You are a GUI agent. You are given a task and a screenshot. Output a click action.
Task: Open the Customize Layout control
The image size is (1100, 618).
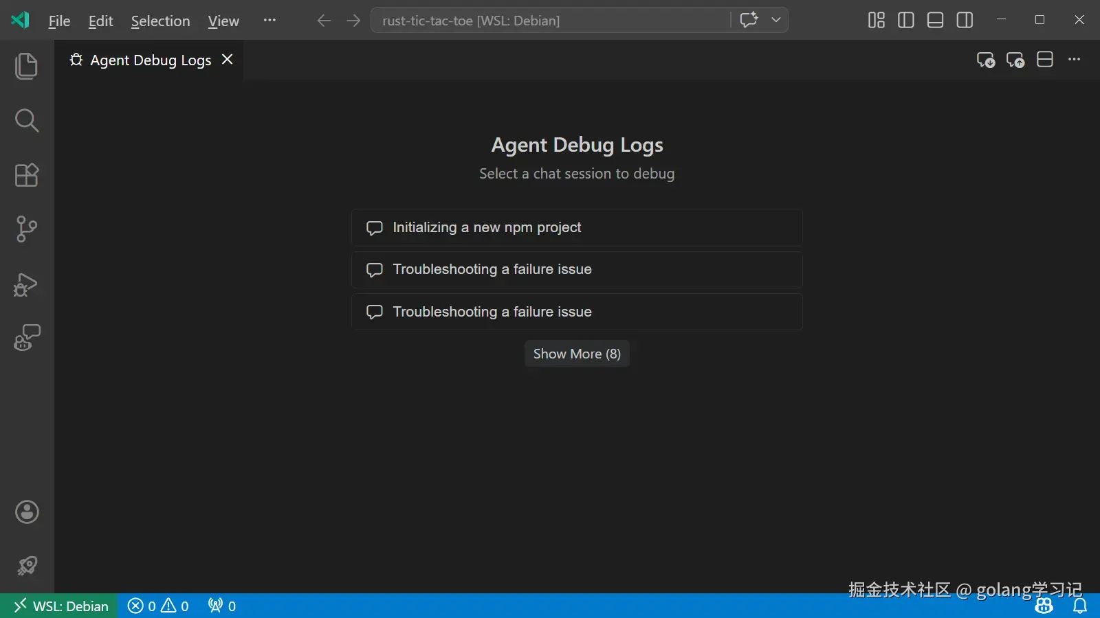(877, 20)
